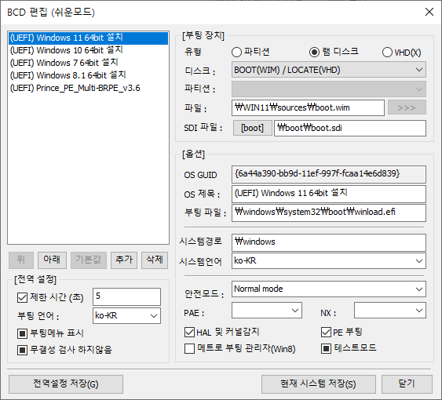This screenshot has width=442, height=400.
Task: Click the 추가 button
Action: point(124,260)
